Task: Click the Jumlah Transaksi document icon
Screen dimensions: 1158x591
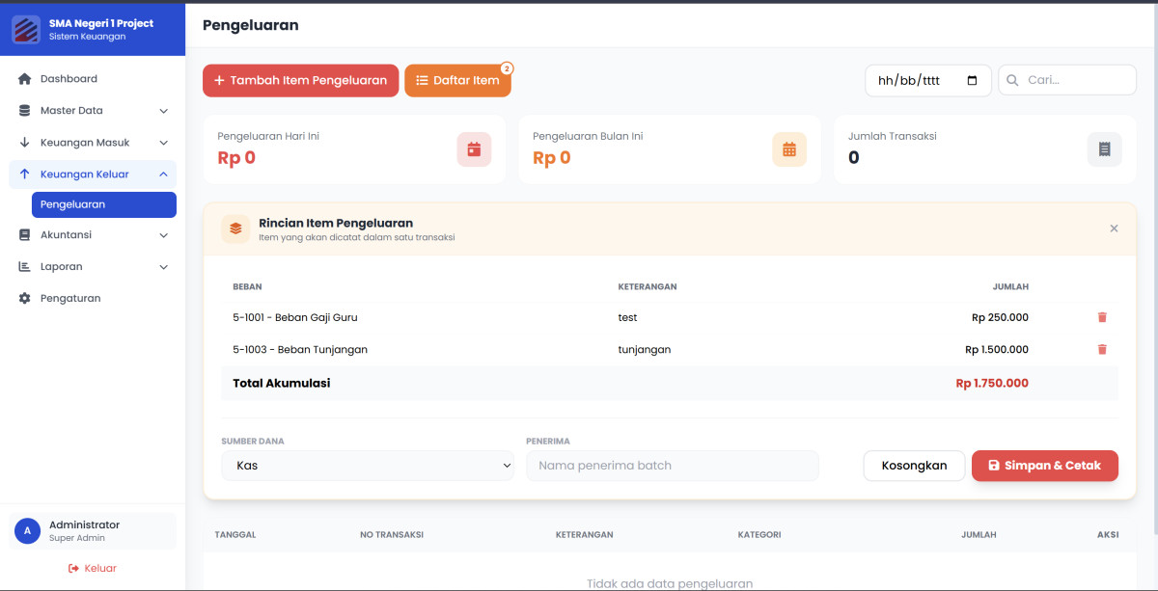Action: tap(1105, 149)
